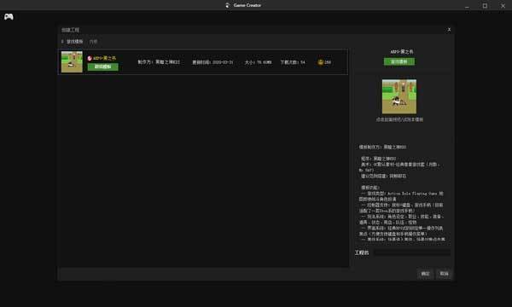Click the yellow ARPG-黑之书 template name
Screen dimensions: 512x307
pyautogui.click(x=104, y=58)
